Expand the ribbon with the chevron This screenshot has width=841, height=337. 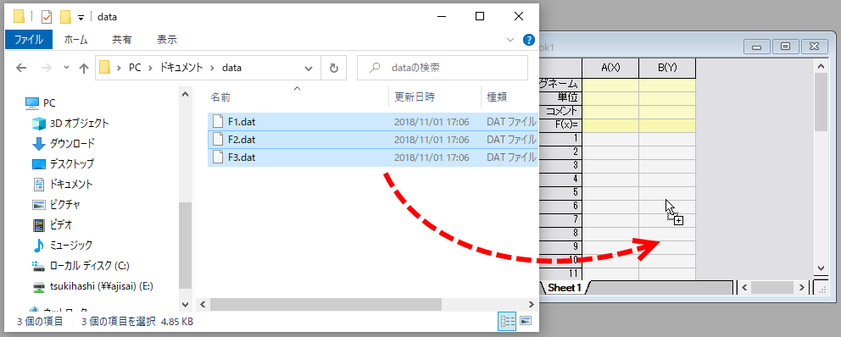(x=510, y=40)
